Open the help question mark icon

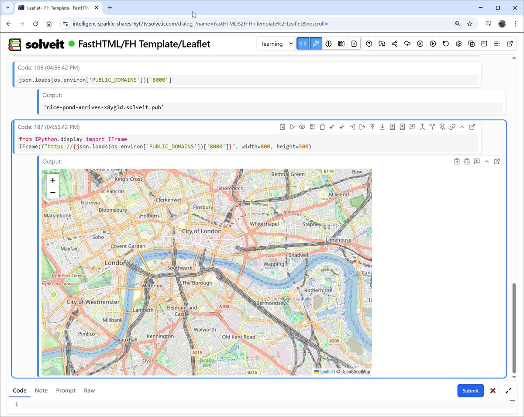[x=369, y=44]
